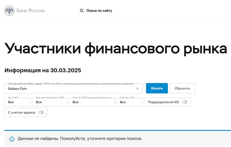Toggle the С учетом адреса switch
231x147 pixels.
pos(41,112)
